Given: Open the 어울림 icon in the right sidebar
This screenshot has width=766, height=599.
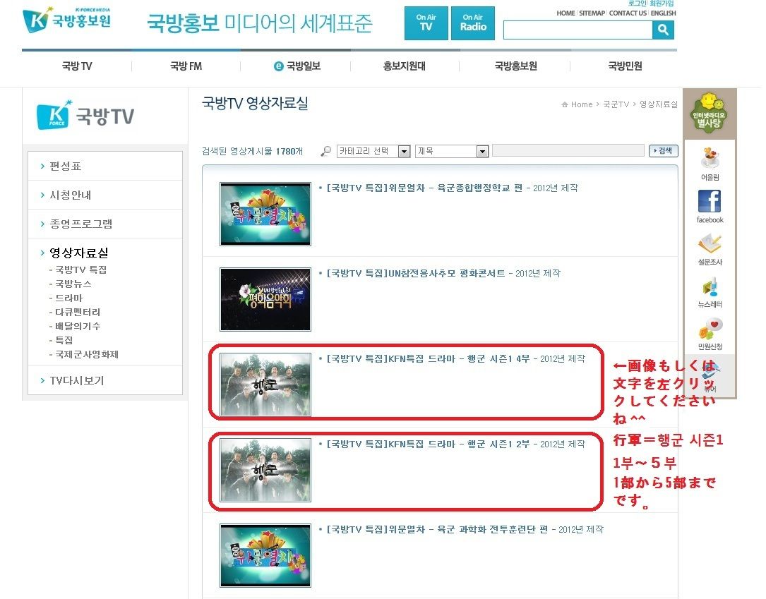Looking at the screenshot, I should click(x=710, y=164).
